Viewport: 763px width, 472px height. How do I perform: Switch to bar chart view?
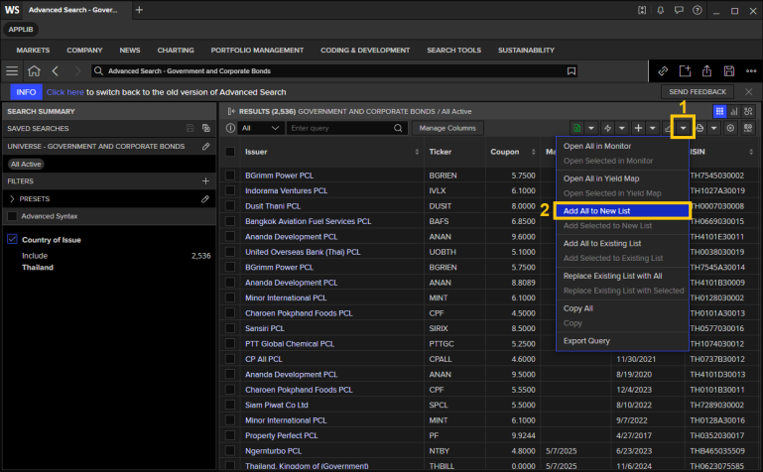734,111
